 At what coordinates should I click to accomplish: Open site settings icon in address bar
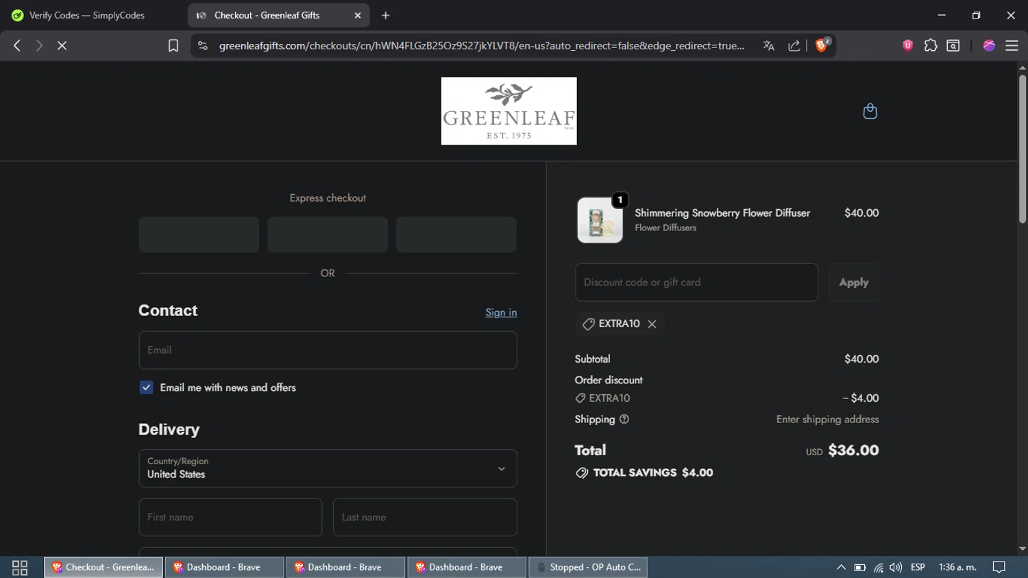pos(202,45)
